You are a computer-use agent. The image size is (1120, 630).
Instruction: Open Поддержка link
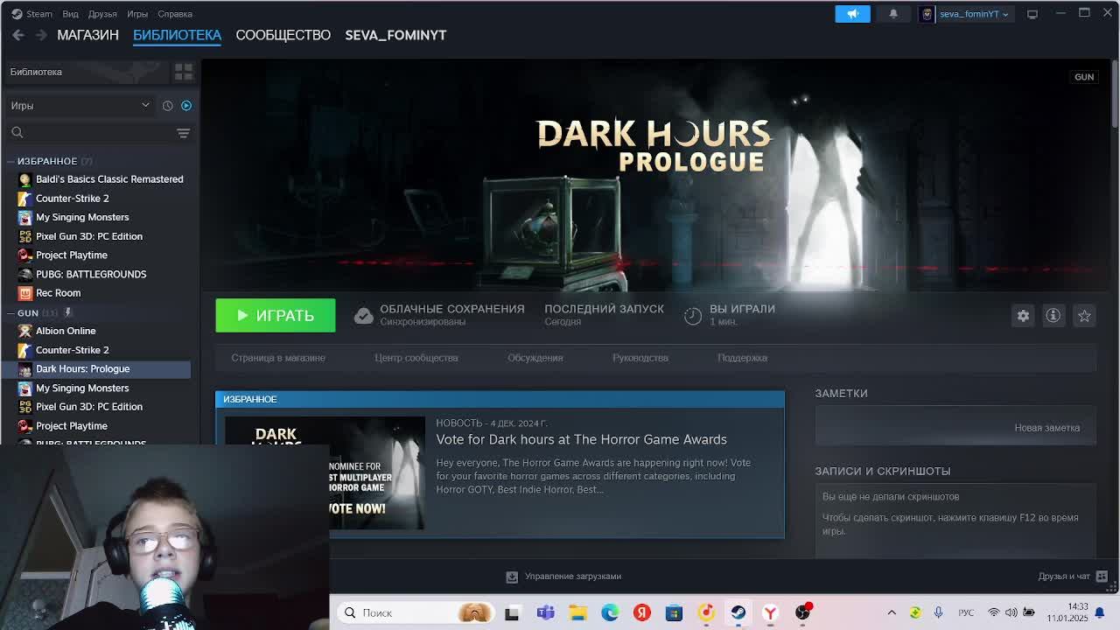coord(742,358)
